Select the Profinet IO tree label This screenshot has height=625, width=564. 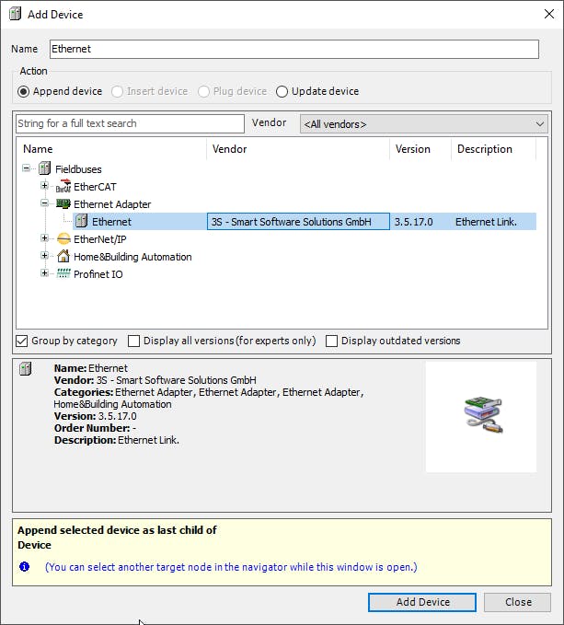[98, 274]
